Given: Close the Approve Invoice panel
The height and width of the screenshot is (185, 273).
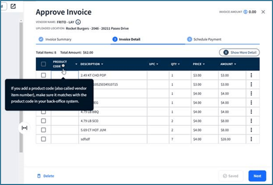Looking at the screenshot, I should [263, 12].
